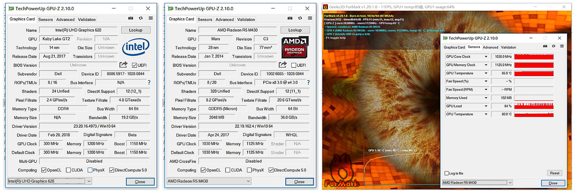
Task: Open Sensors tab in AMD GPU-Z window
Action: tap(205, 19)
